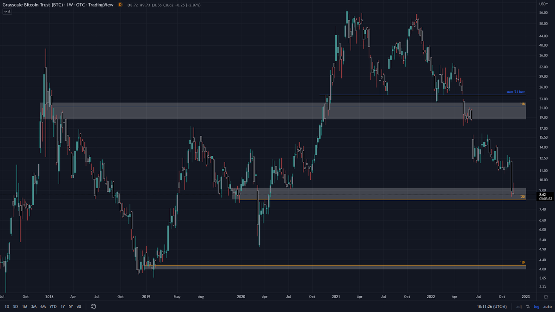Click the sum '21 low line label

(516, 92)
